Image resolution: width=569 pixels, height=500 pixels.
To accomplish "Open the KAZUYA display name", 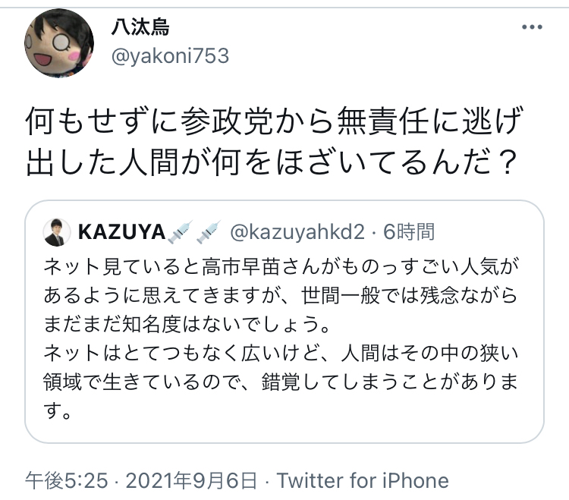I will pos(122,232).
